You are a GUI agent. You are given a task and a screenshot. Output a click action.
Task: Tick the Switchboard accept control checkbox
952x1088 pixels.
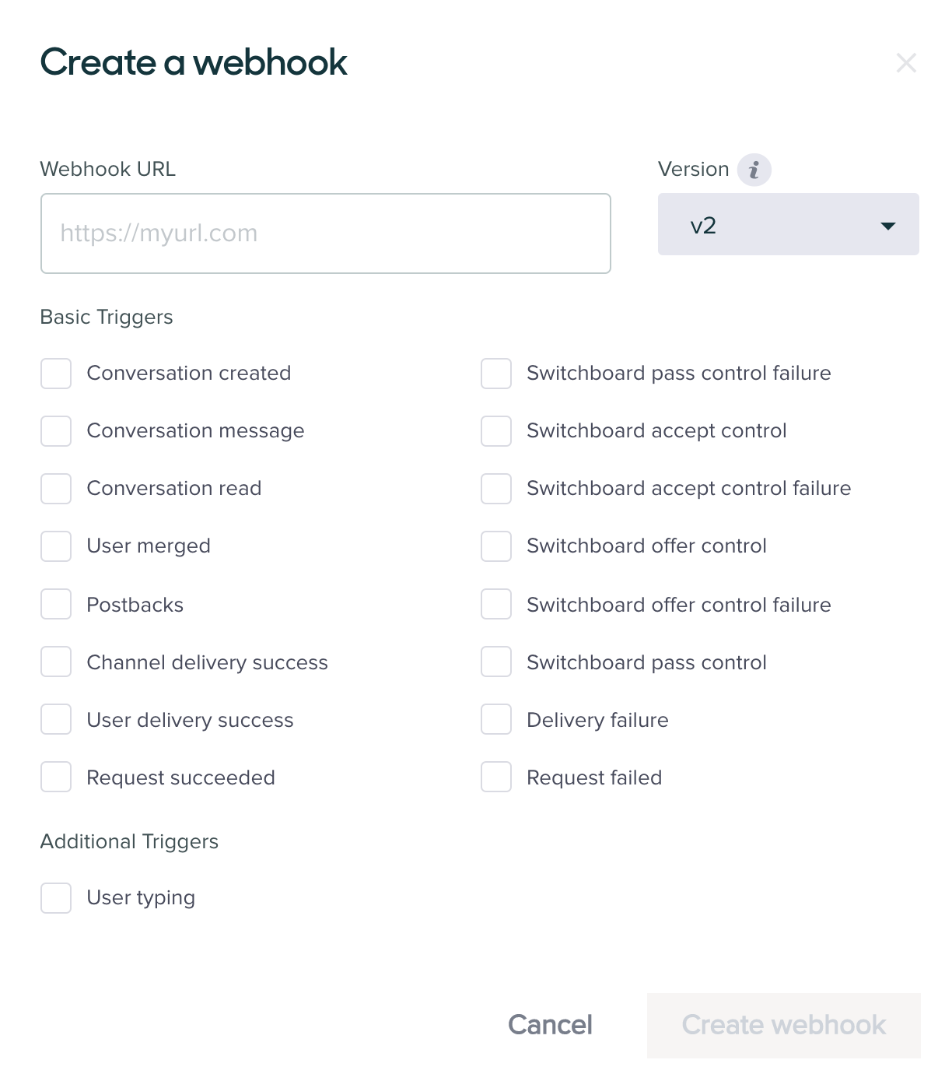496,431
